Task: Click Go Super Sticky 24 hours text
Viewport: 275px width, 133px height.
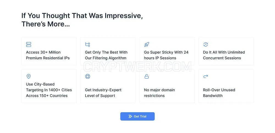Action: pos(166,55)
